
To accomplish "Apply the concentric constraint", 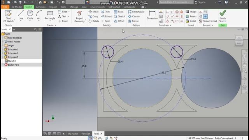I will point(177,12).
